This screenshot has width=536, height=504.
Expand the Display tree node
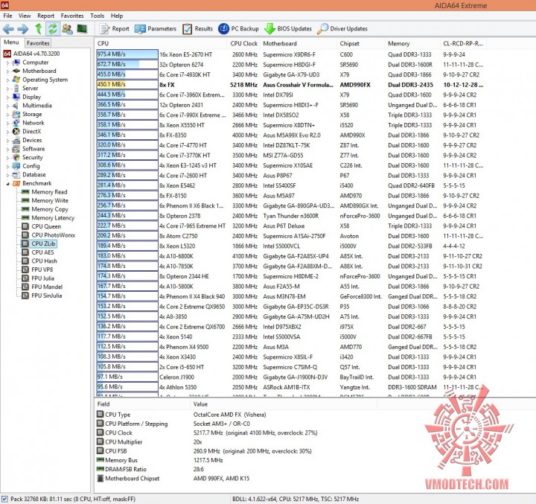pos(7,97)
